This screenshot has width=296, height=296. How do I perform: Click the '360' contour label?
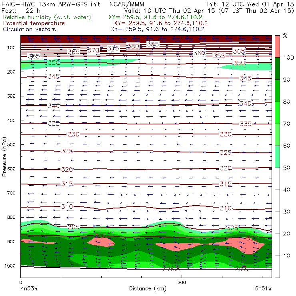tap(199, 53)
